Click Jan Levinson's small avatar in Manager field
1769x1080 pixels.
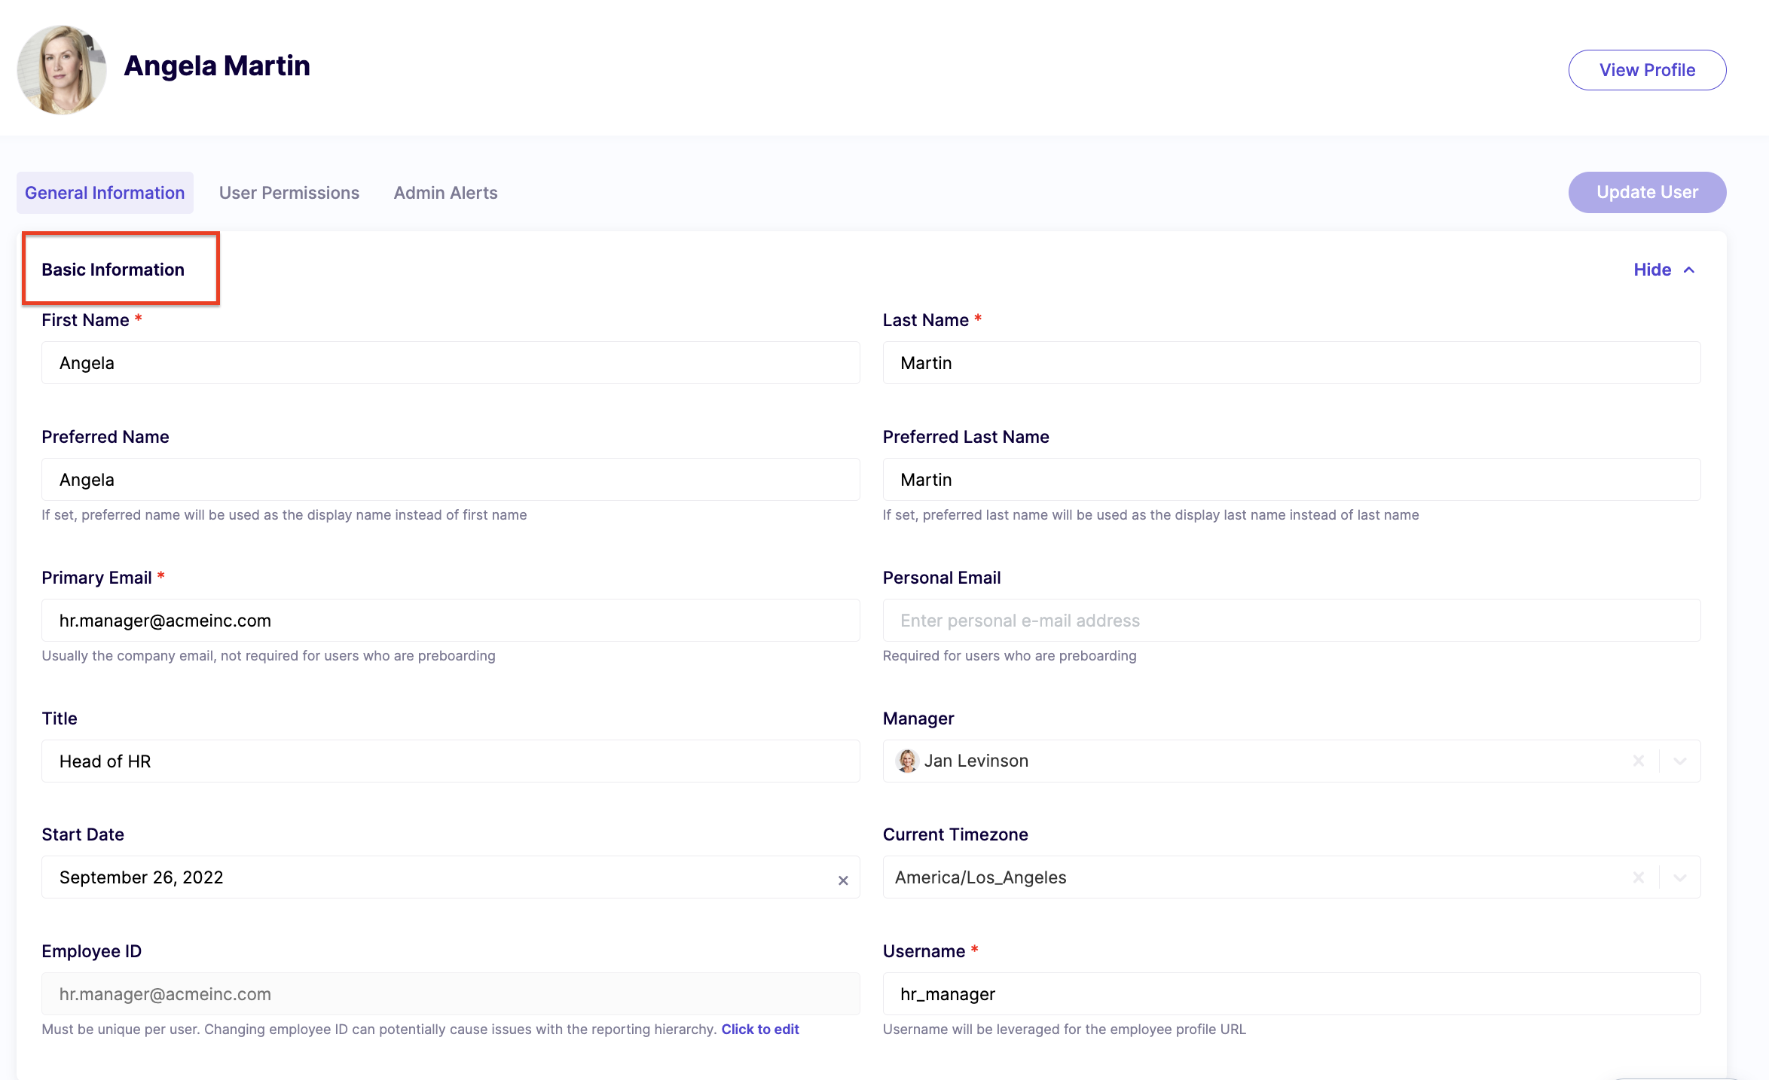(x=907, y=761)
